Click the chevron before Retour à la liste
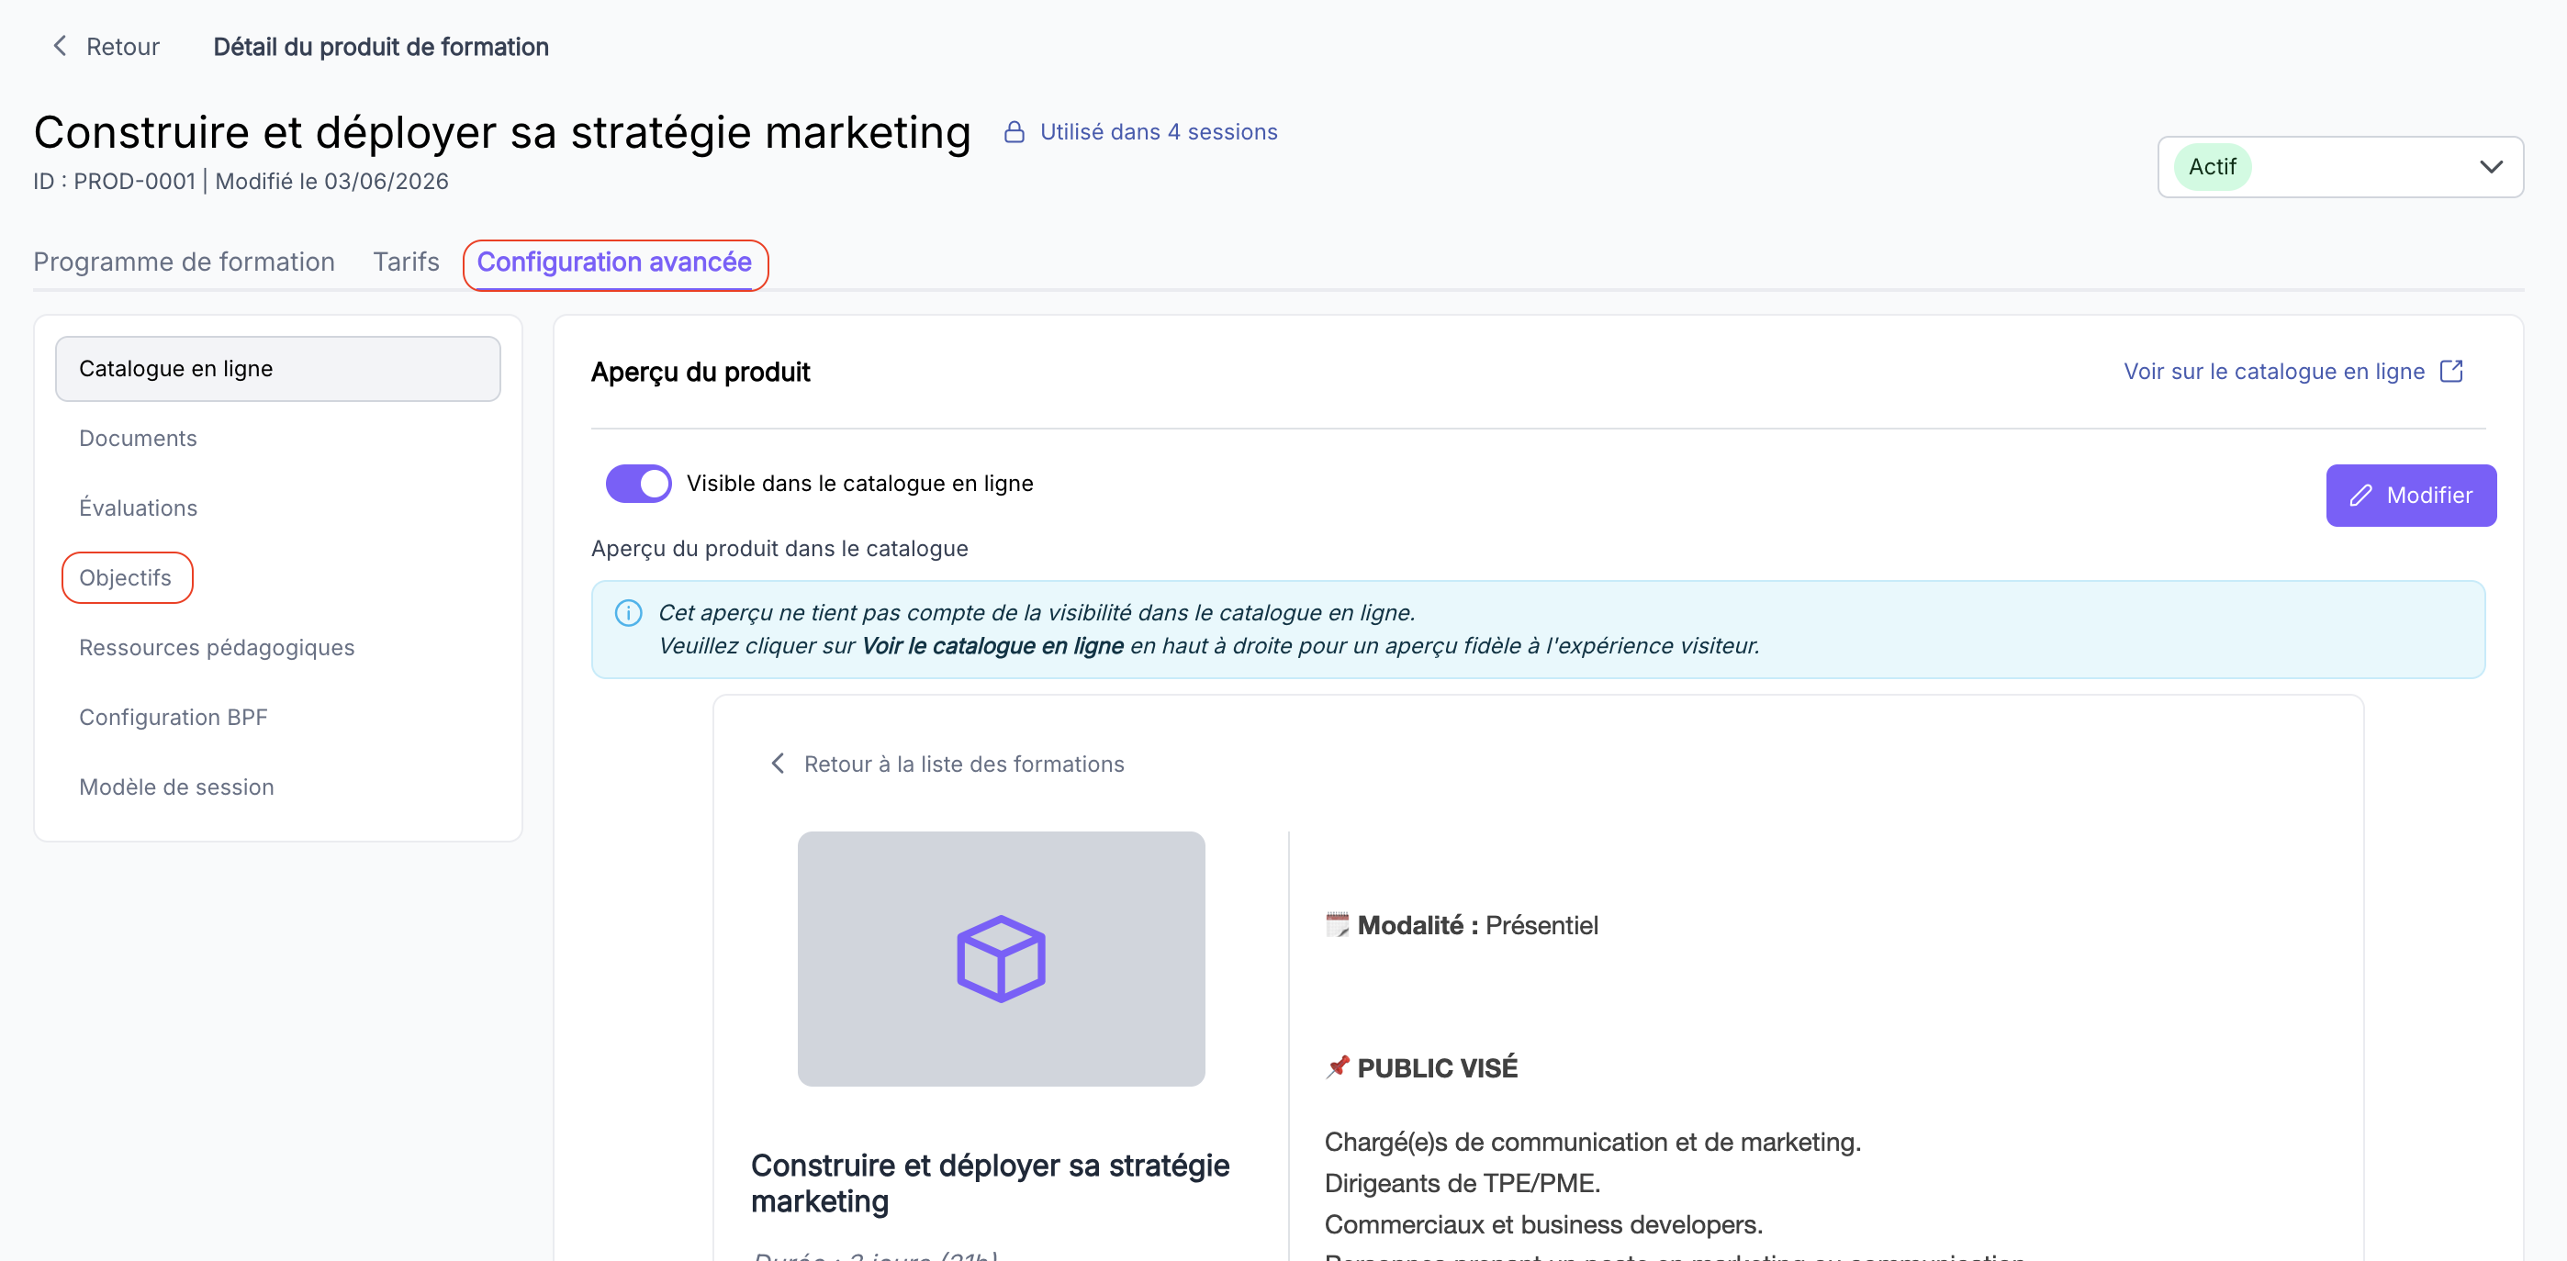This screenshot has height=1261, width=2567. (x=779, y=763)
